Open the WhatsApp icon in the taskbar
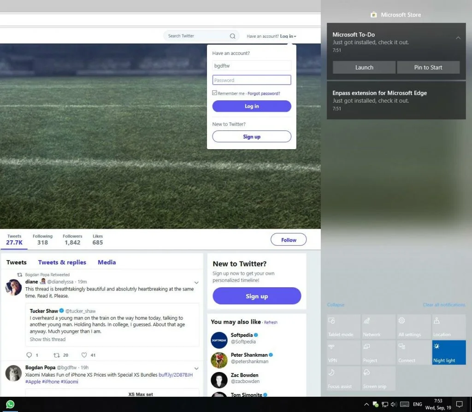The image size is (472, 412). [x=10, y=404]
